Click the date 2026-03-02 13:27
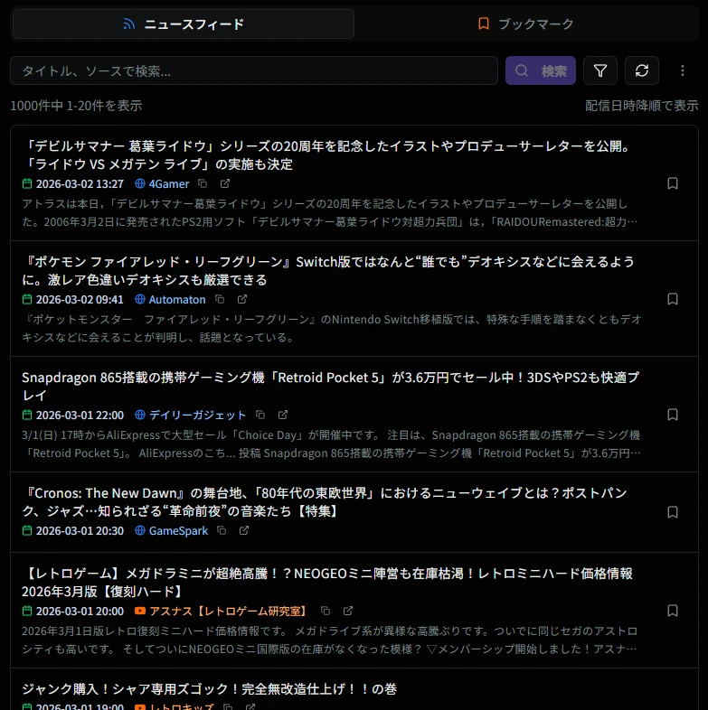 tap(80, 184)
